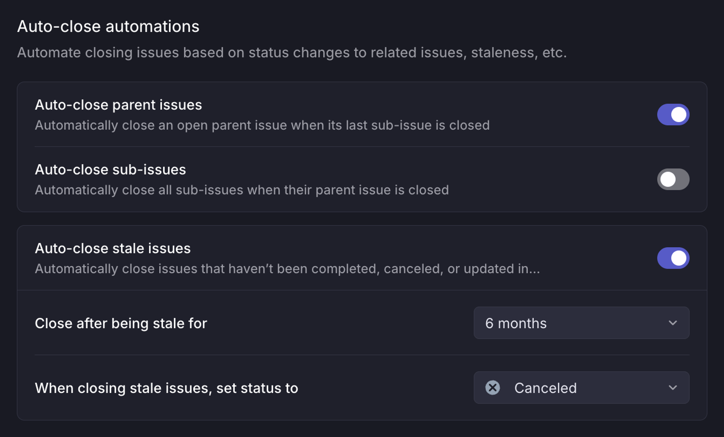Image resolution: width=724 pixels, height=437 pixels.
Task: Click the chevron on the 6 months dropdown
Action: point(673,323)
